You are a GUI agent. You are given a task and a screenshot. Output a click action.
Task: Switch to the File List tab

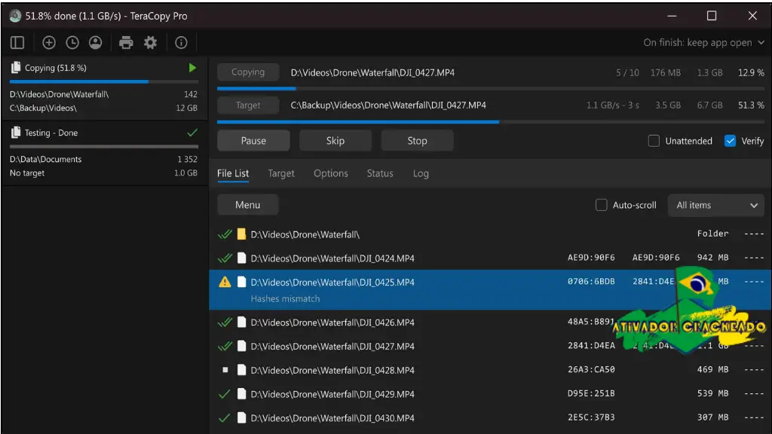click(233, 173)
